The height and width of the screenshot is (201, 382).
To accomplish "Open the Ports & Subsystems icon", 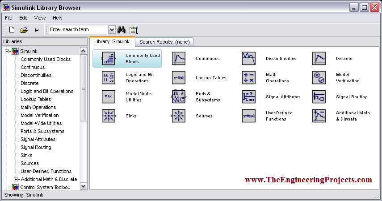I will pyautogui.click(x=179, y=96).
